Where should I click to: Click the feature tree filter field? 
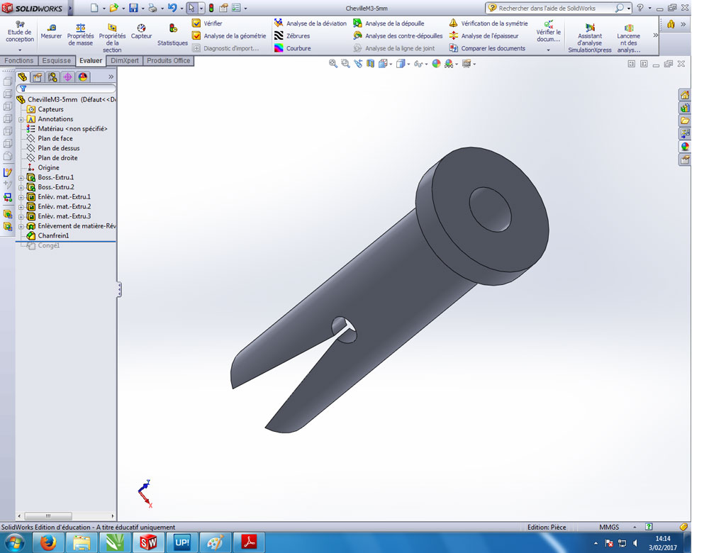pos(66,89)
